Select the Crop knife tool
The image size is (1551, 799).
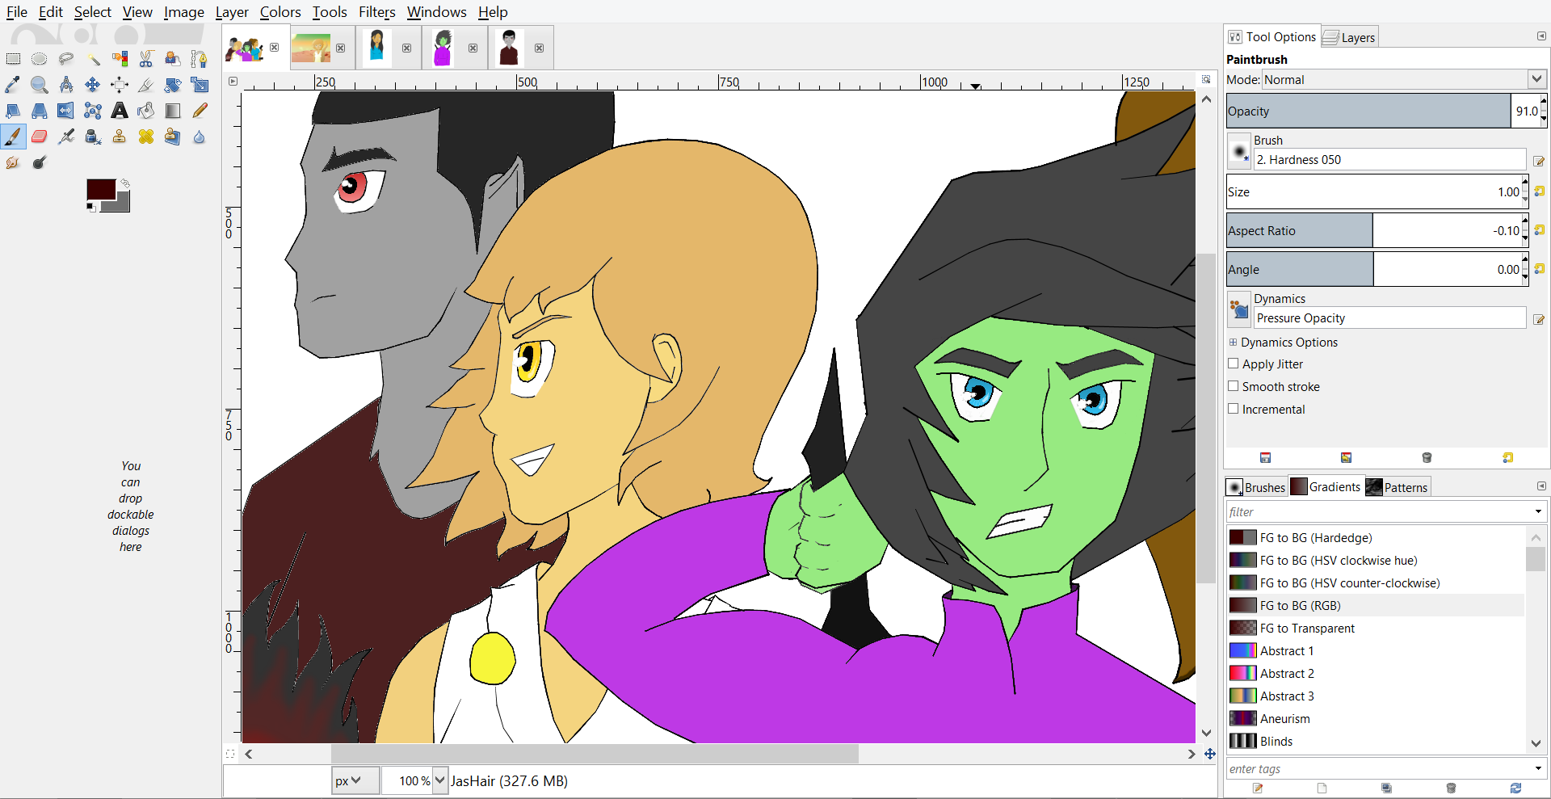146,85
